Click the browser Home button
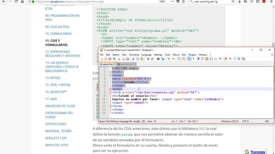Screen dimensions: 275x154 point(22,1)
